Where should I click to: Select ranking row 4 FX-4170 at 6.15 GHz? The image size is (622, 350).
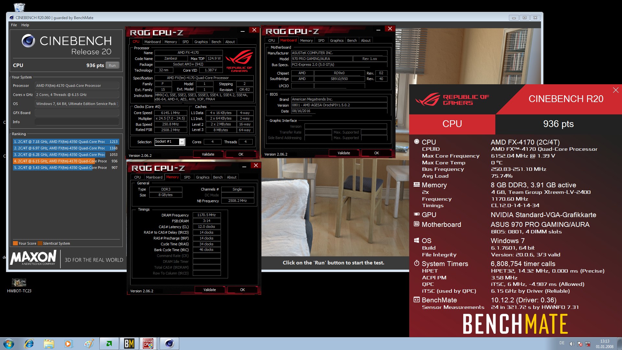(x=66, y=161)
